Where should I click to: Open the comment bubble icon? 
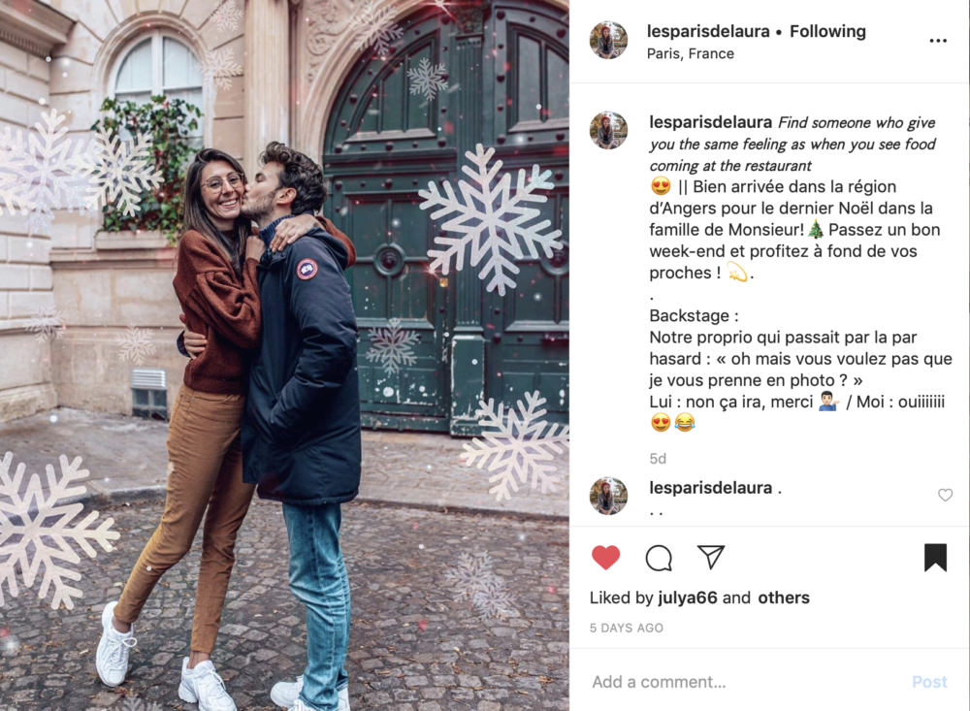pos(659,558)
